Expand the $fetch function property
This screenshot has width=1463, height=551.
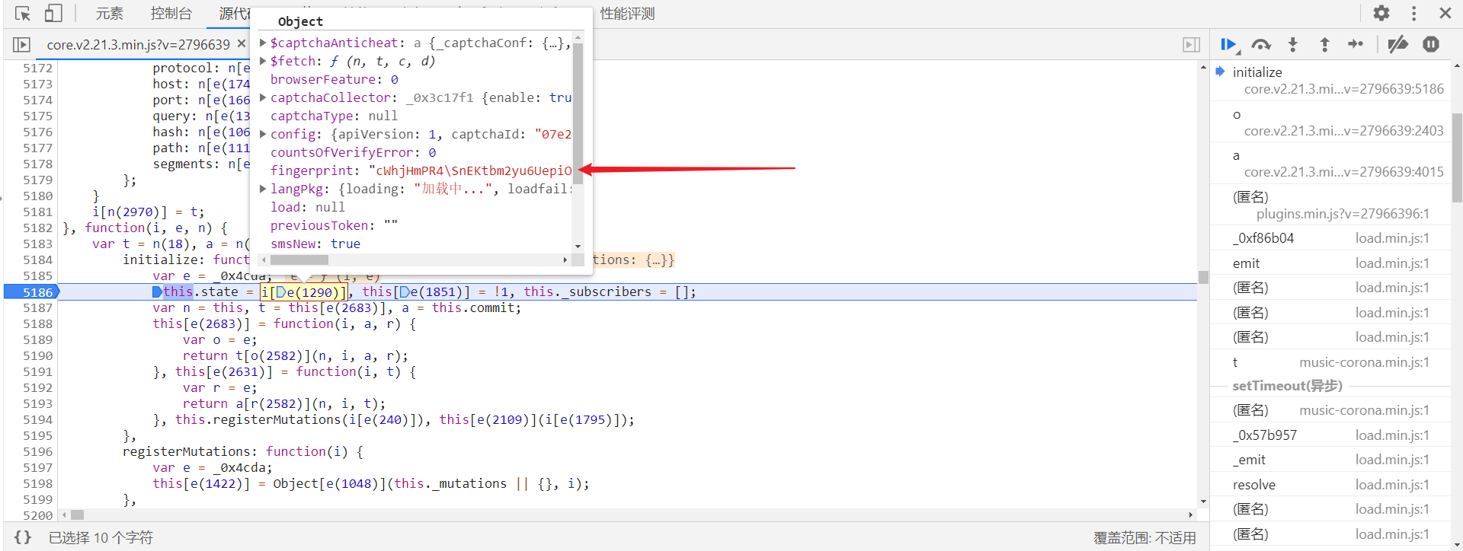[x=263, y=61]
